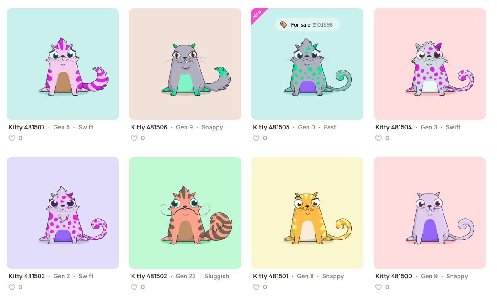This screenshot has height=301, width=497.
Task: Click the orange price tag sale icon
Action: [x=283, y=24]
